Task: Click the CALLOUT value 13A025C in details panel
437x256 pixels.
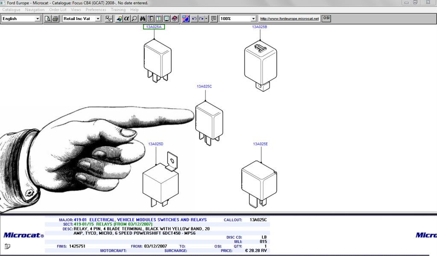Action: [x=258, y=220]
